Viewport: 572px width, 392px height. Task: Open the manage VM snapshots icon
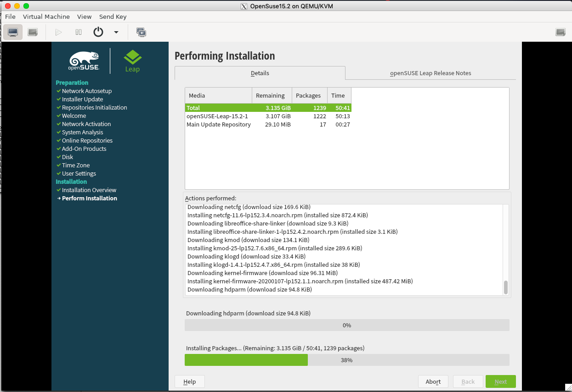141,32
